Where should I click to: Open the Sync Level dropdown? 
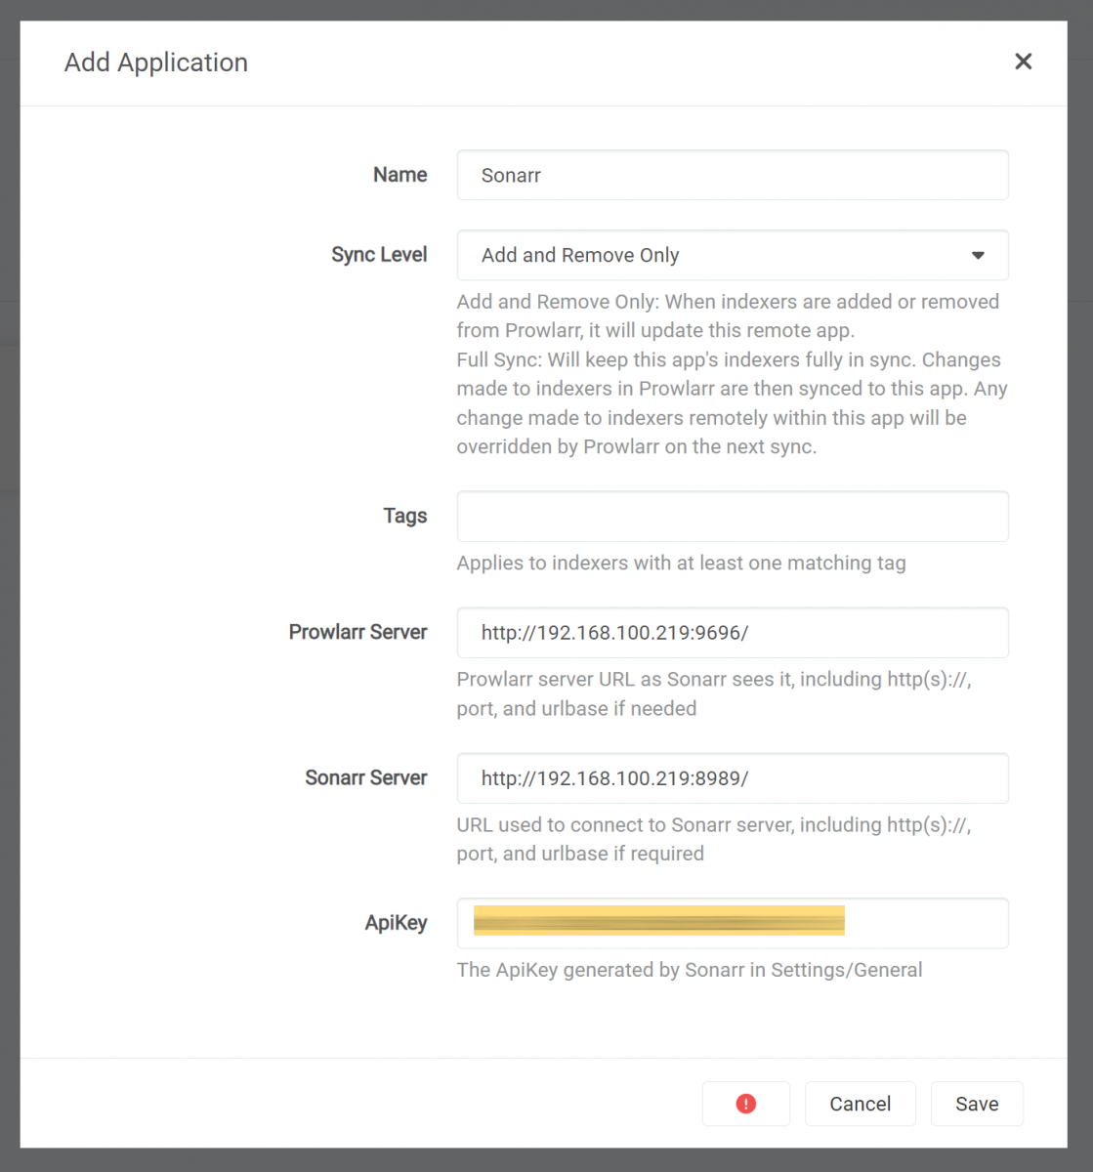tap(733, 255)
